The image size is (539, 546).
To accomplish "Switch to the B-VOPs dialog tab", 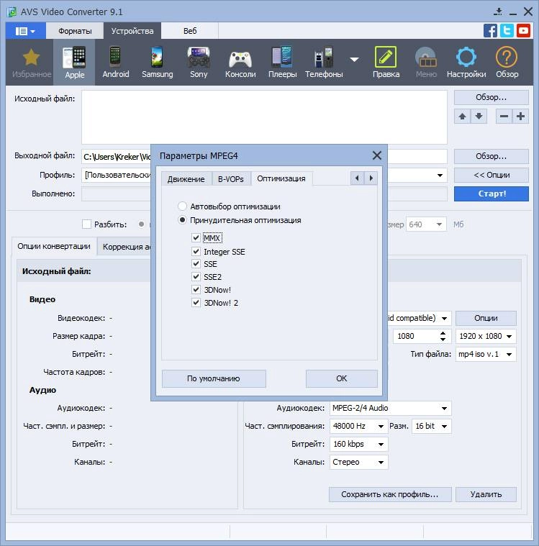I will [x=231, y=179].
